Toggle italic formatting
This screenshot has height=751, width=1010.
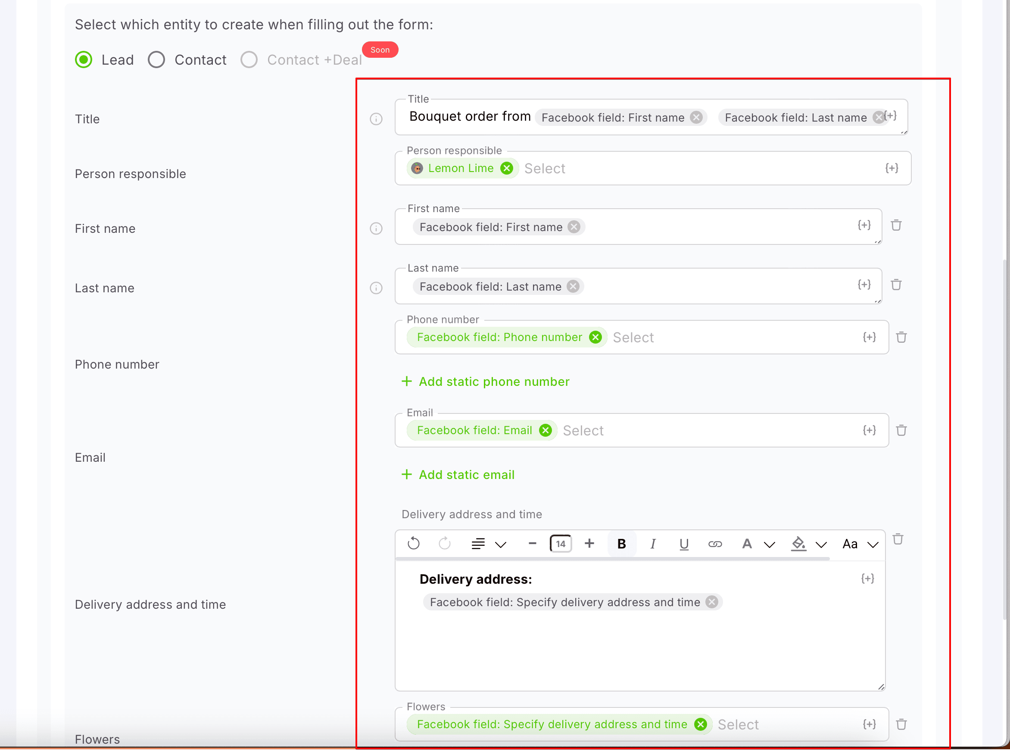tap(653, 544)
